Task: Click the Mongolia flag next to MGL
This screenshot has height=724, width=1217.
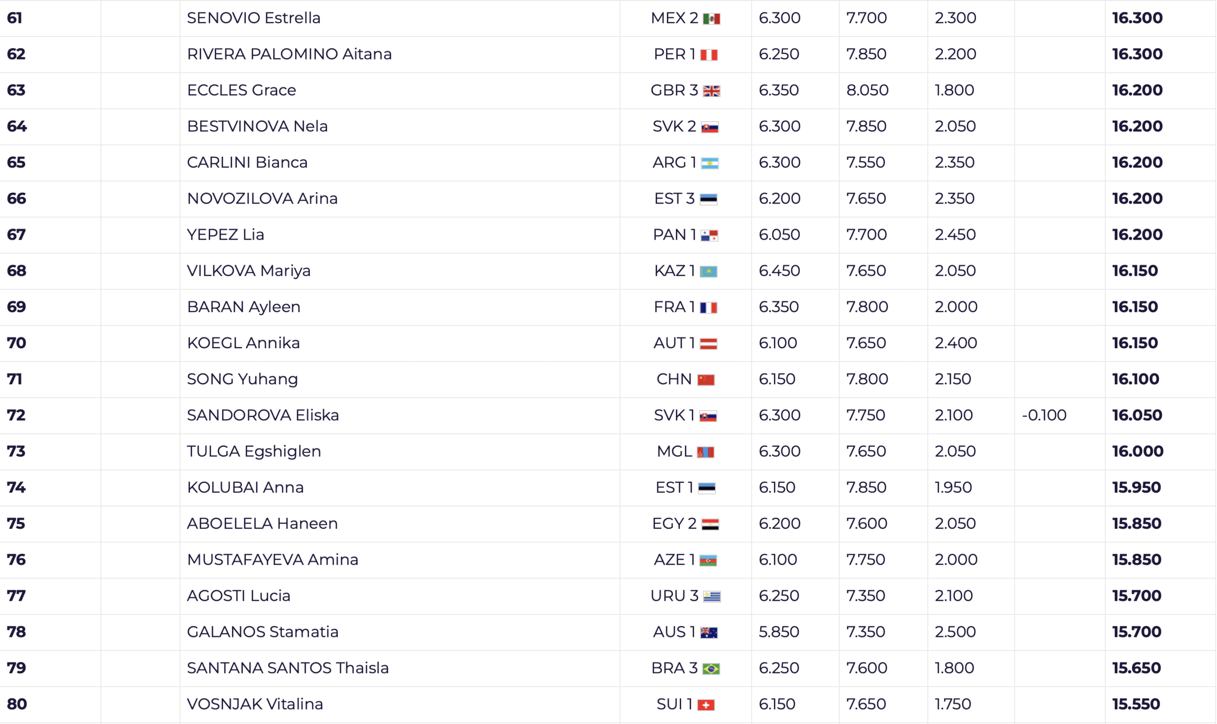Action: pyautogui.click(x=705, y=452)
